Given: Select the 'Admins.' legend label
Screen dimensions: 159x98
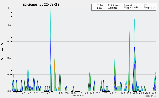Looking at the screenshot, I should pos(113,8).
